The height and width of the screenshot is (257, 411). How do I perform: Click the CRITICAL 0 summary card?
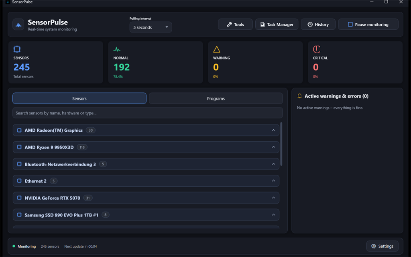tap(355, 62)
